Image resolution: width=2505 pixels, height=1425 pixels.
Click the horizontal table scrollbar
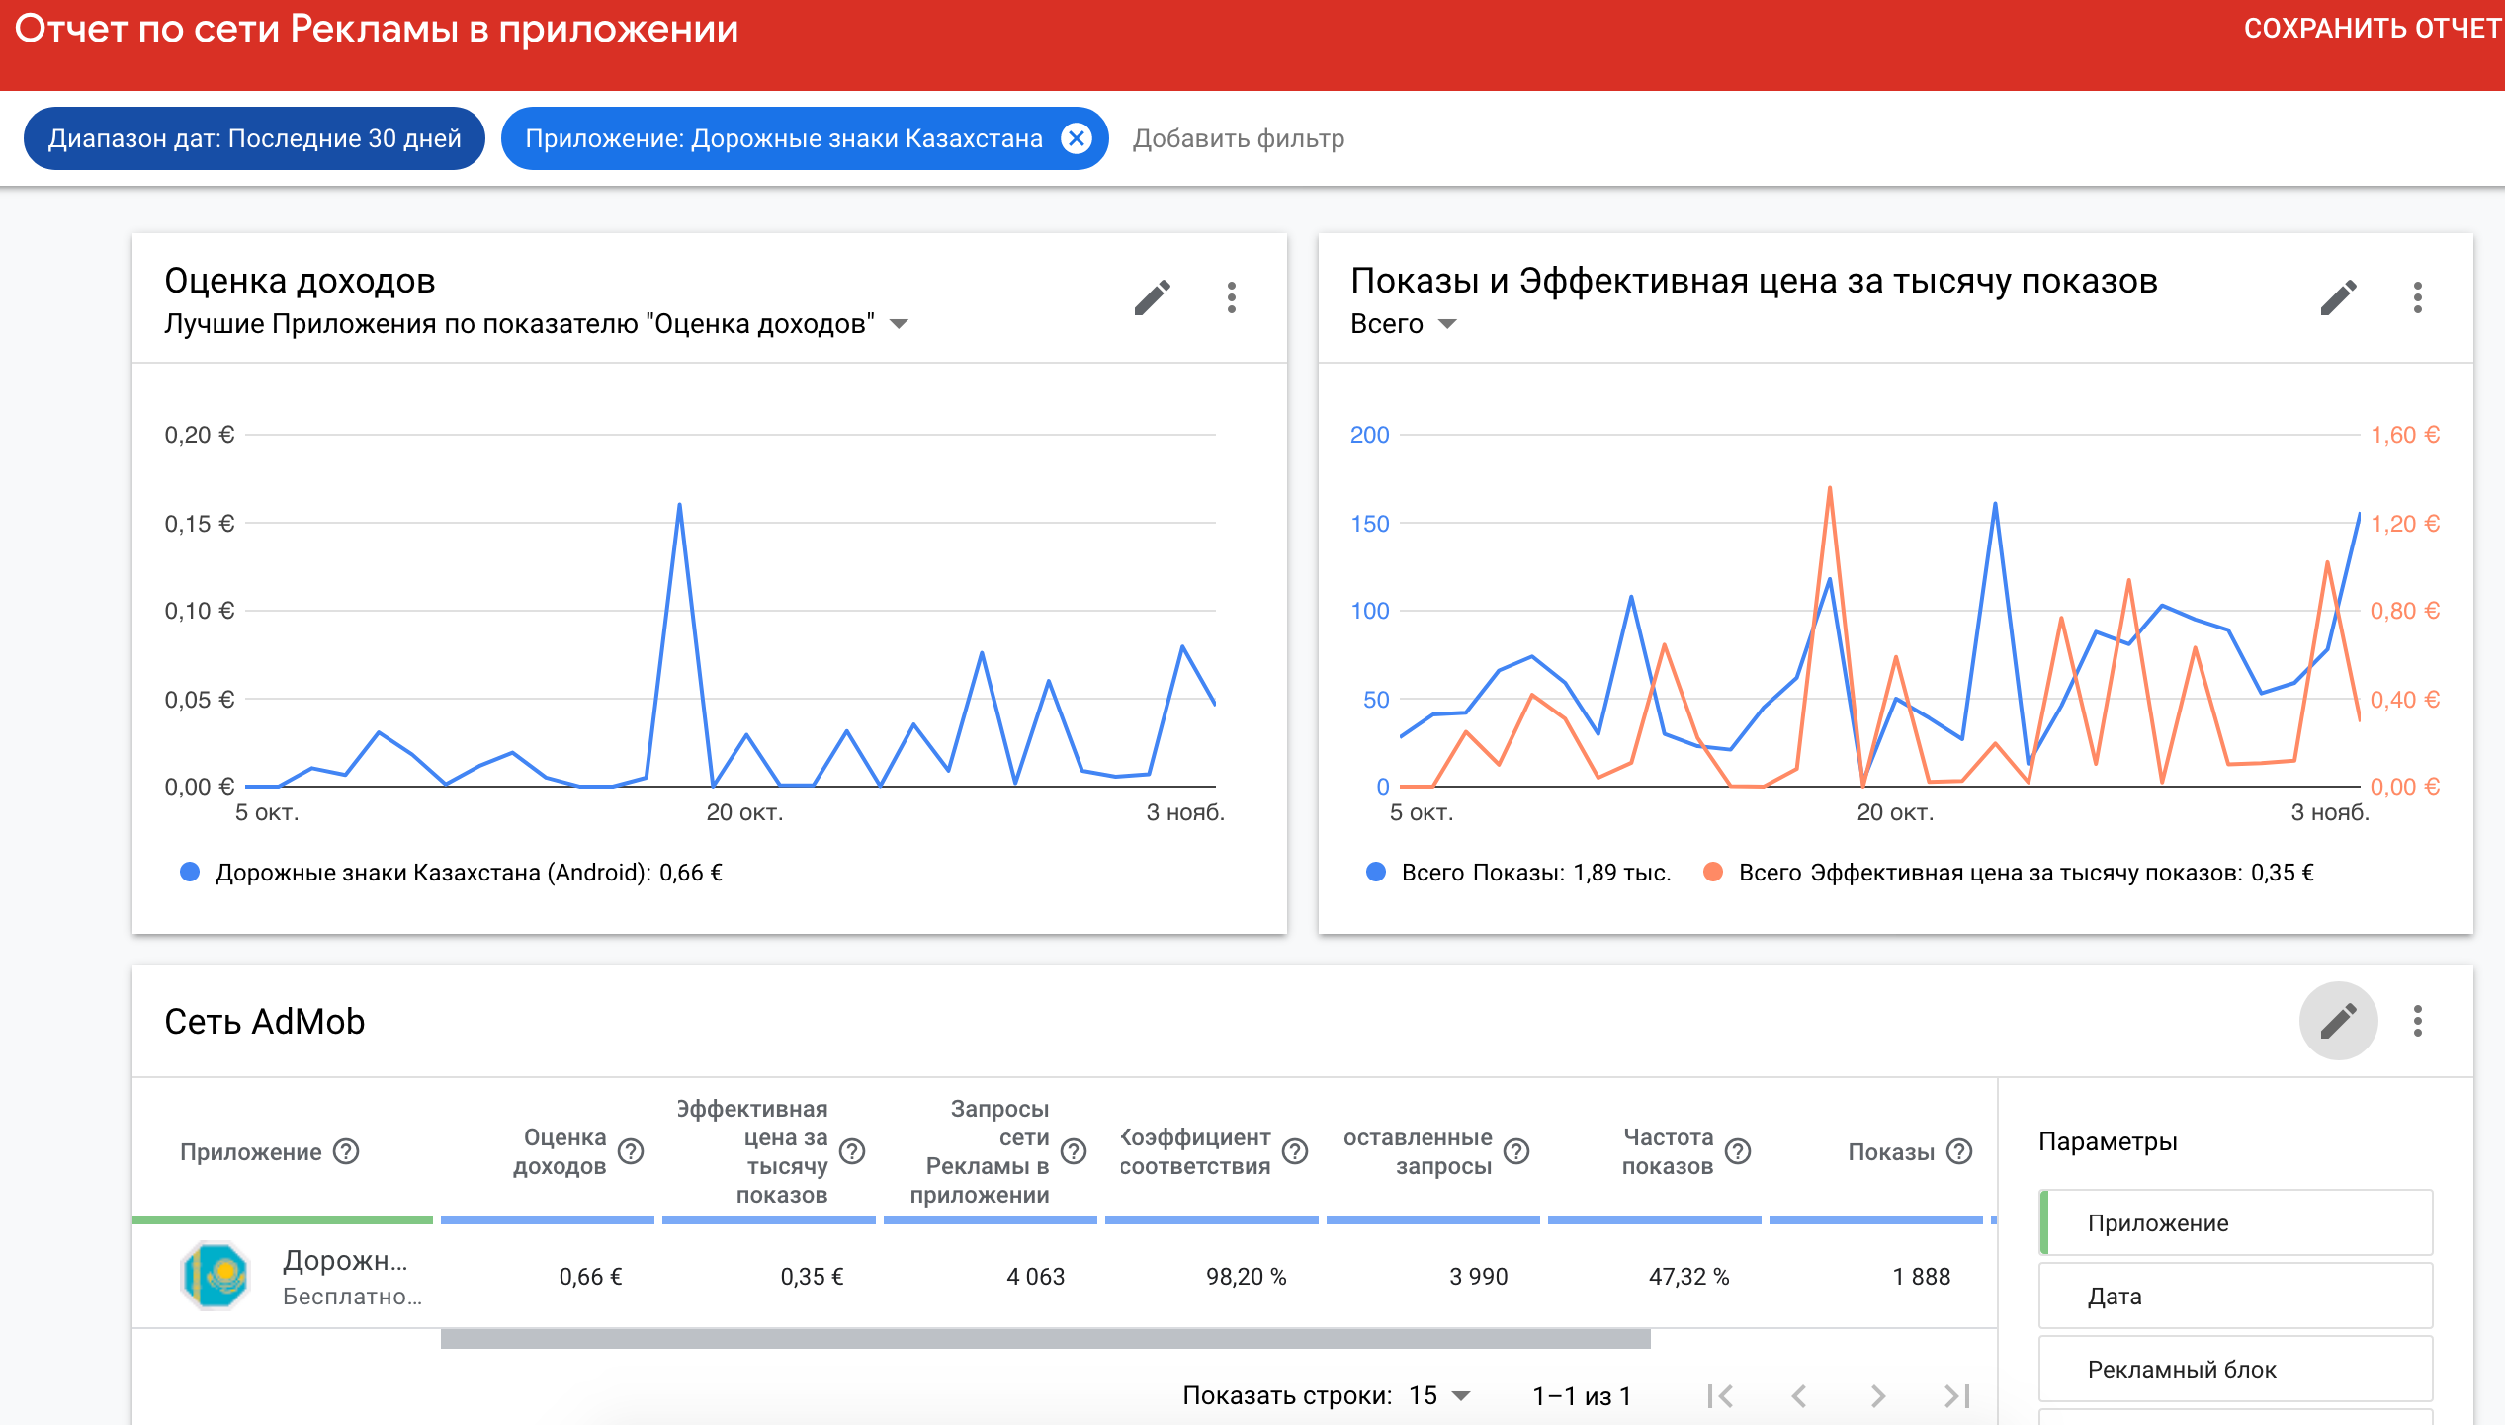1046,1339
